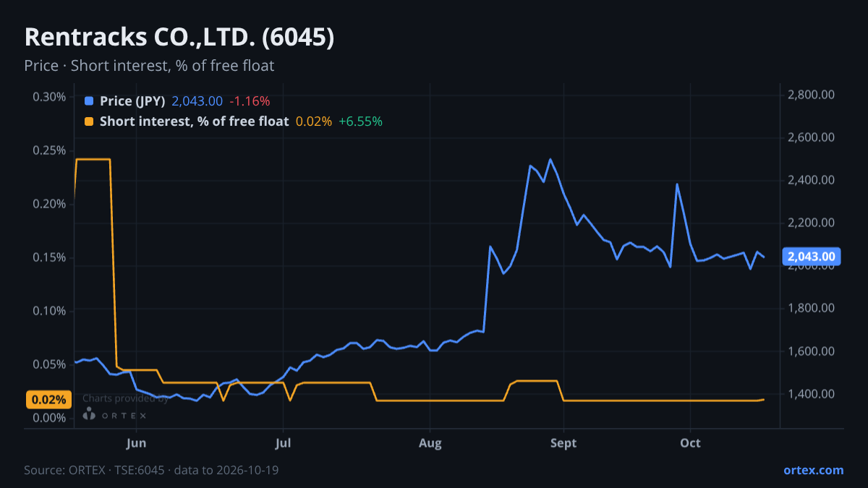Click the blue Price (JPY) legend swatch

click(x=89, y=101)
